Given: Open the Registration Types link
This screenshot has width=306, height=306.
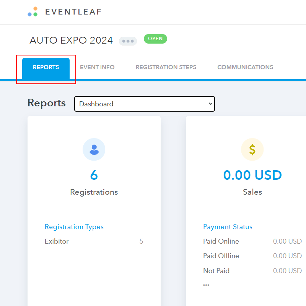Looking at the screenshot, I should point(74,227).
